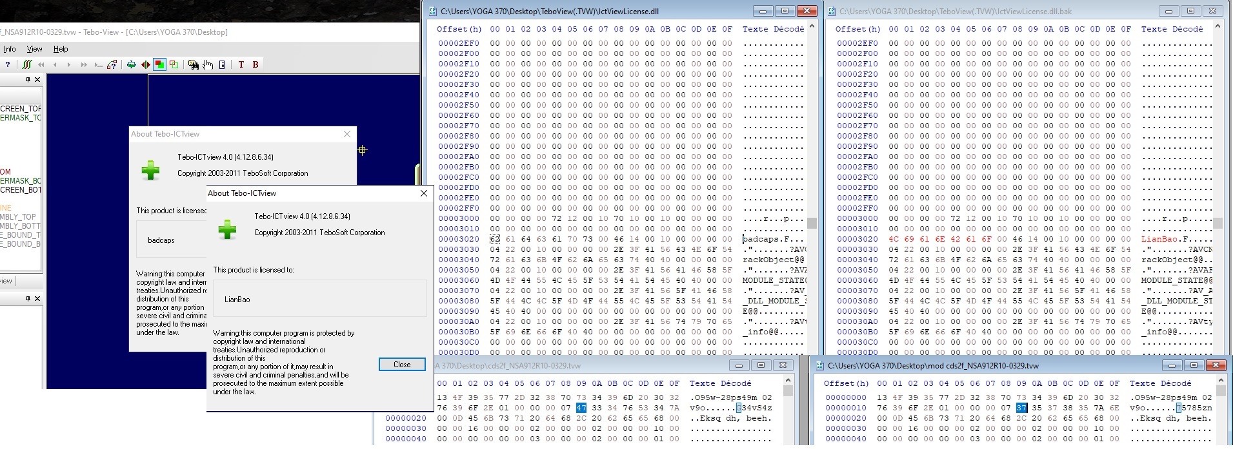Click the green plus logo in front About dialog

227,229
